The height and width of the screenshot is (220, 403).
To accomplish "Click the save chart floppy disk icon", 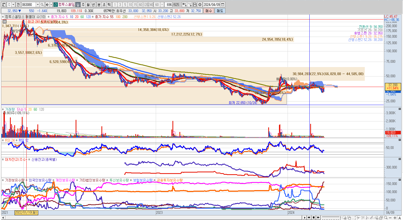I will pos(195,5).
